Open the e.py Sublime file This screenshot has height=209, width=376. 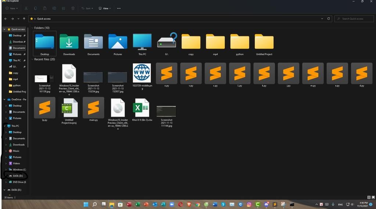[x=337, y=73]
